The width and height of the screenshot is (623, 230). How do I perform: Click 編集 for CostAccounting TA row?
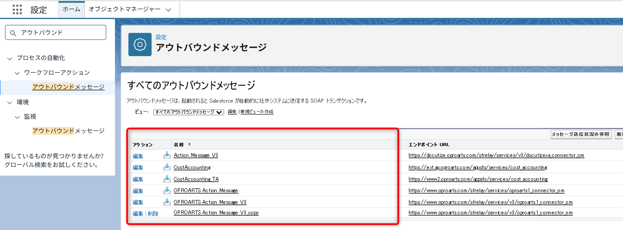pyautogui.click(x=138, y=179)
